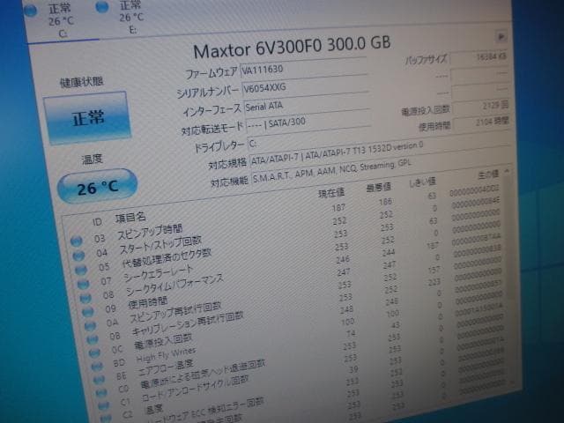Select the 使用時間 attribute name in the list
This screenshot has width=564, height=423.
click(x=148, y=303)
